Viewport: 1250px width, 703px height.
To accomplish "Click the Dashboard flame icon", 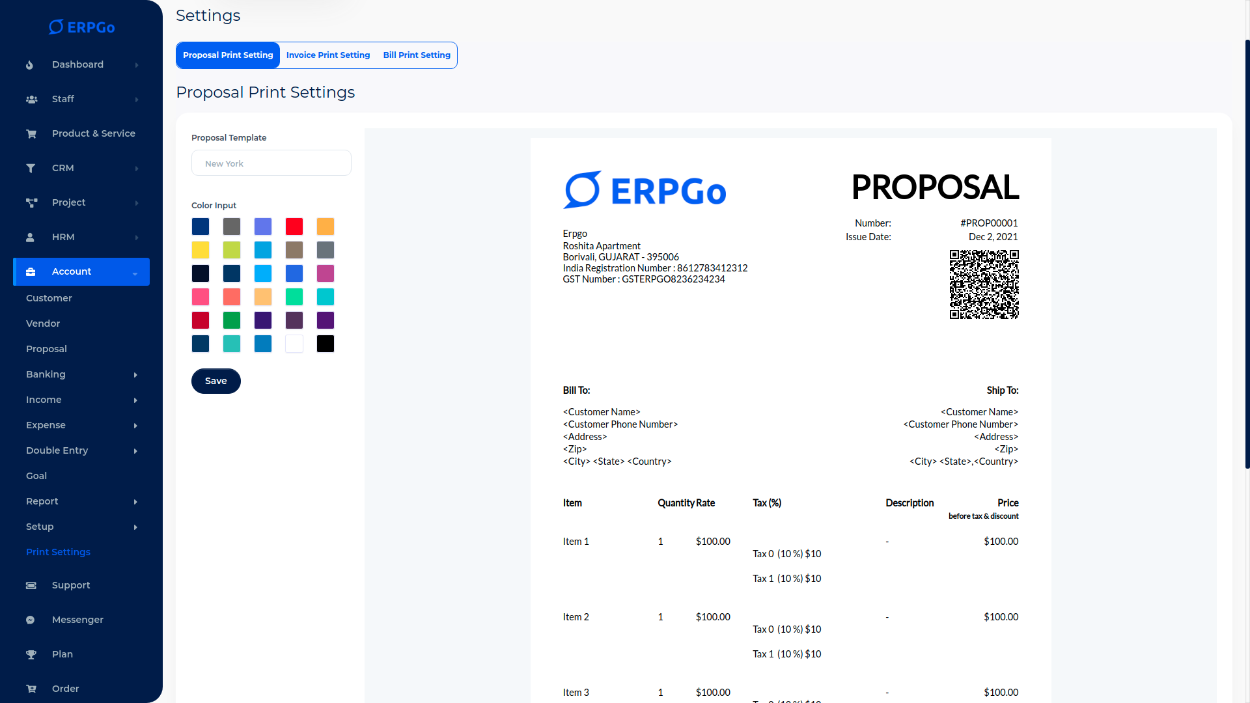I will pos(30,65).
